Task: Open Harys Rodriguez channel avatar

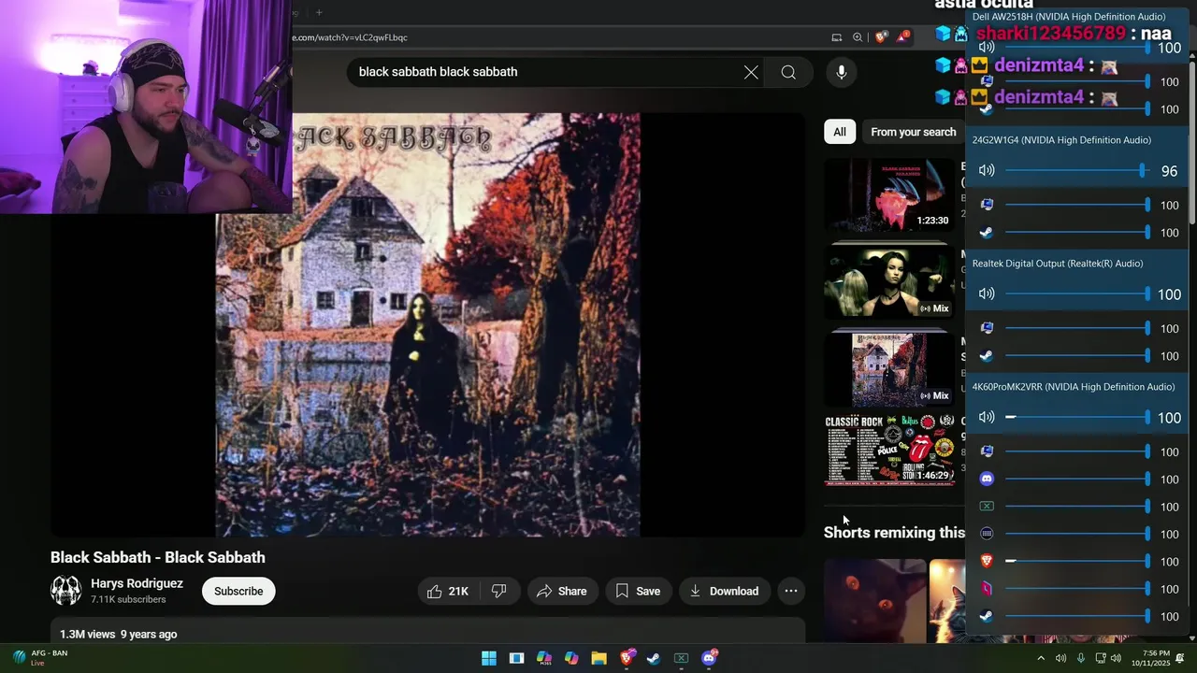Action: click(x=65, y=591)
